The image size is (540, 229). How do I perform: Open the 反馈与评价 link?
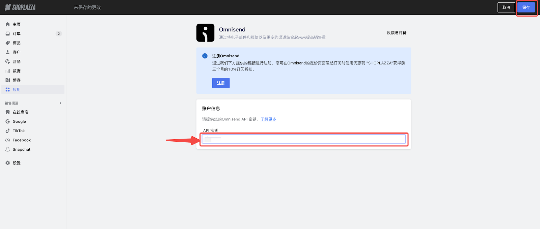(397, 33)
